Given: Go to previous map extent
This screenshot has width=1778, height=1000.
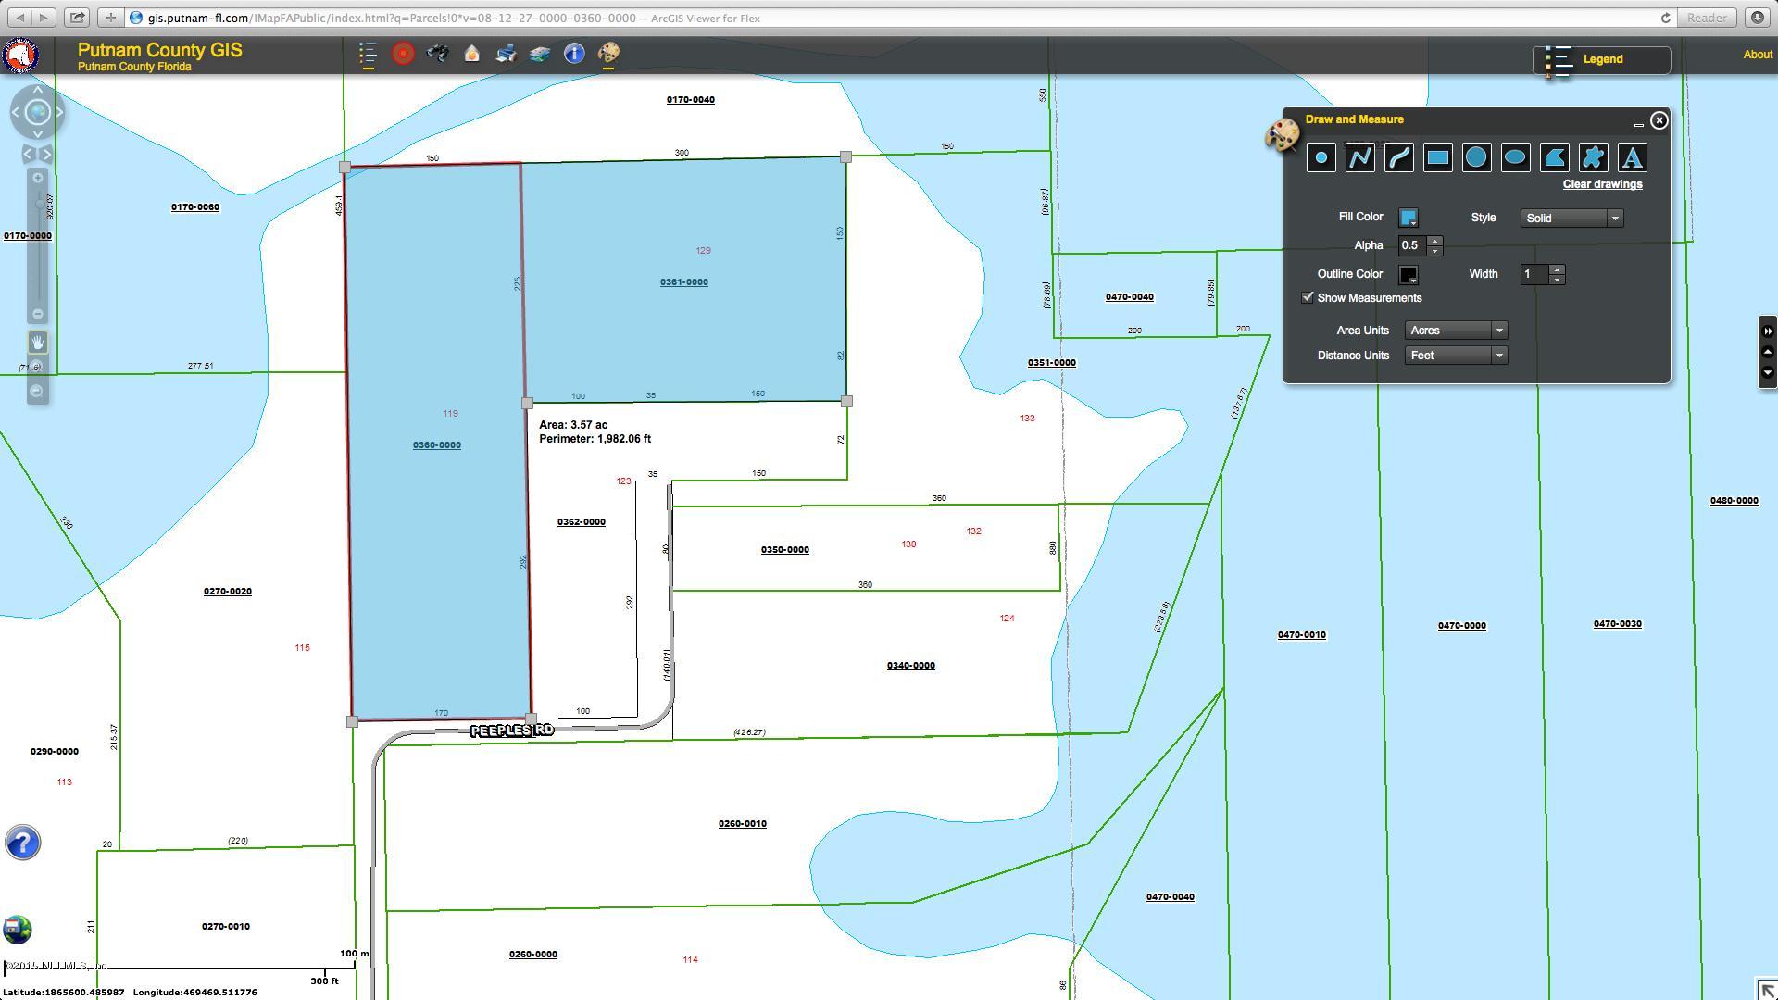Looking at the screenshot, I should (x=28, y=154).
